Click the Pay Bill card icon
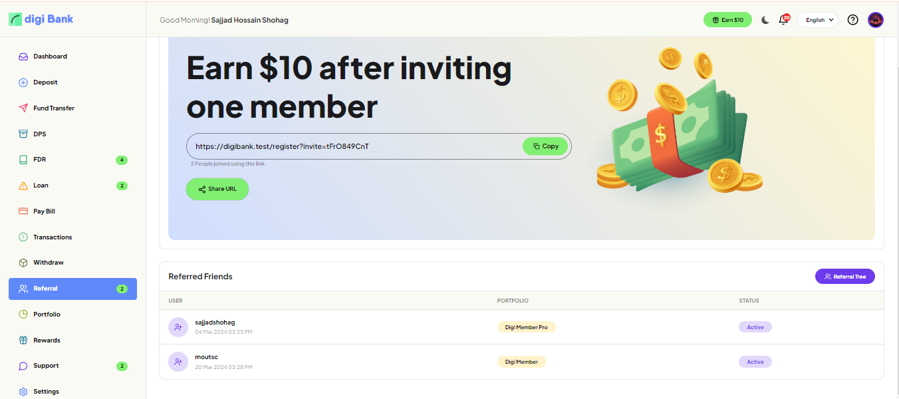Screen dimensions: 899x399 coord(23,211)
